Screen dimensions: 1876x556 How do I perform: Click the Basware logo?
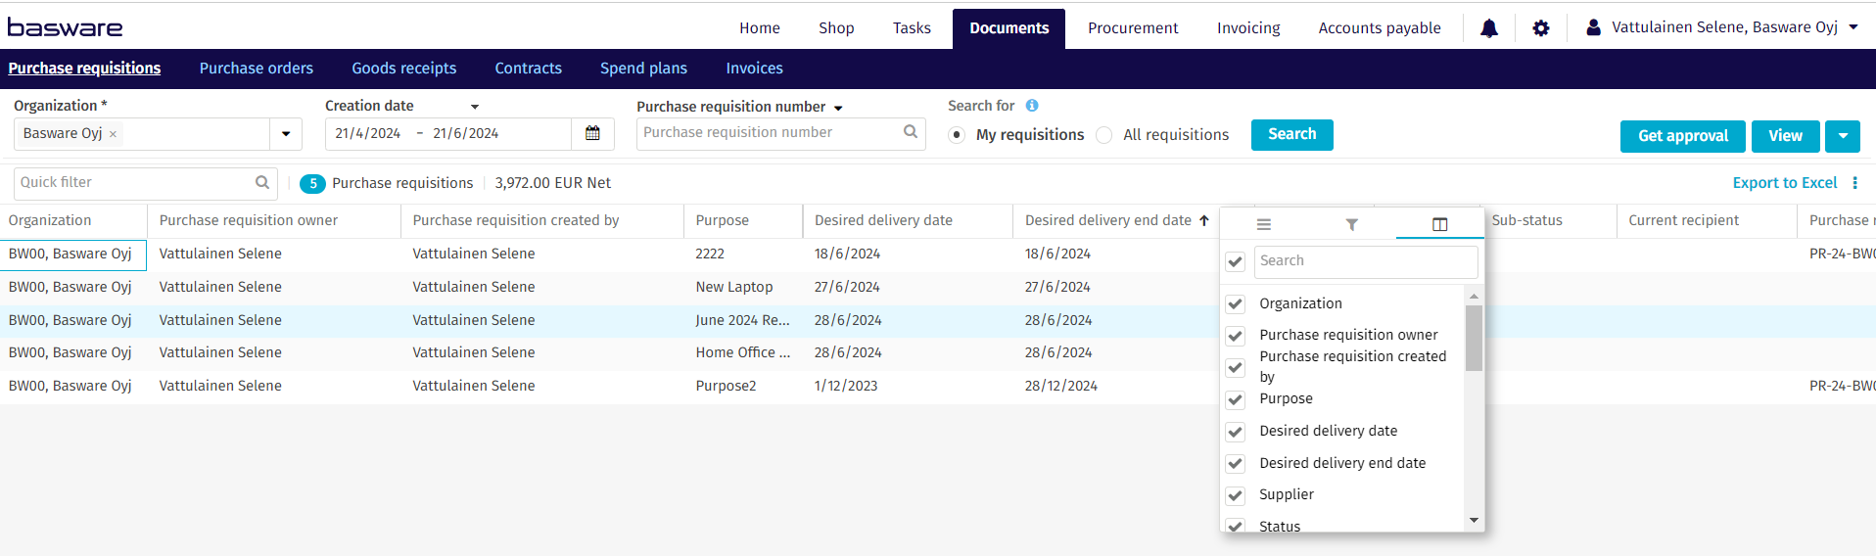tap(66, 27)
